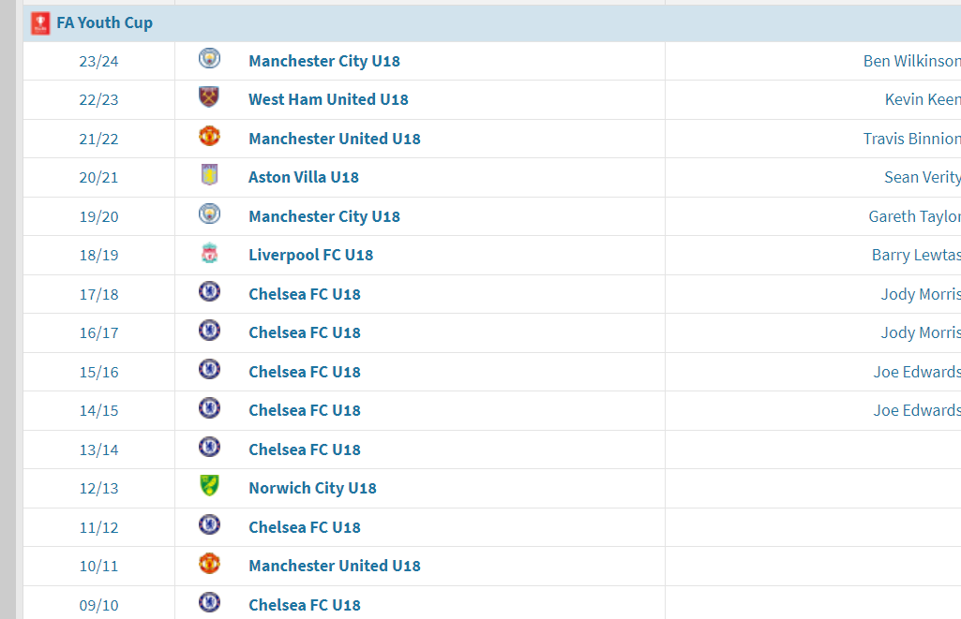The image size is (961, 619).
Task: Open Norwich City U18 team link
Action: point(312,488)
